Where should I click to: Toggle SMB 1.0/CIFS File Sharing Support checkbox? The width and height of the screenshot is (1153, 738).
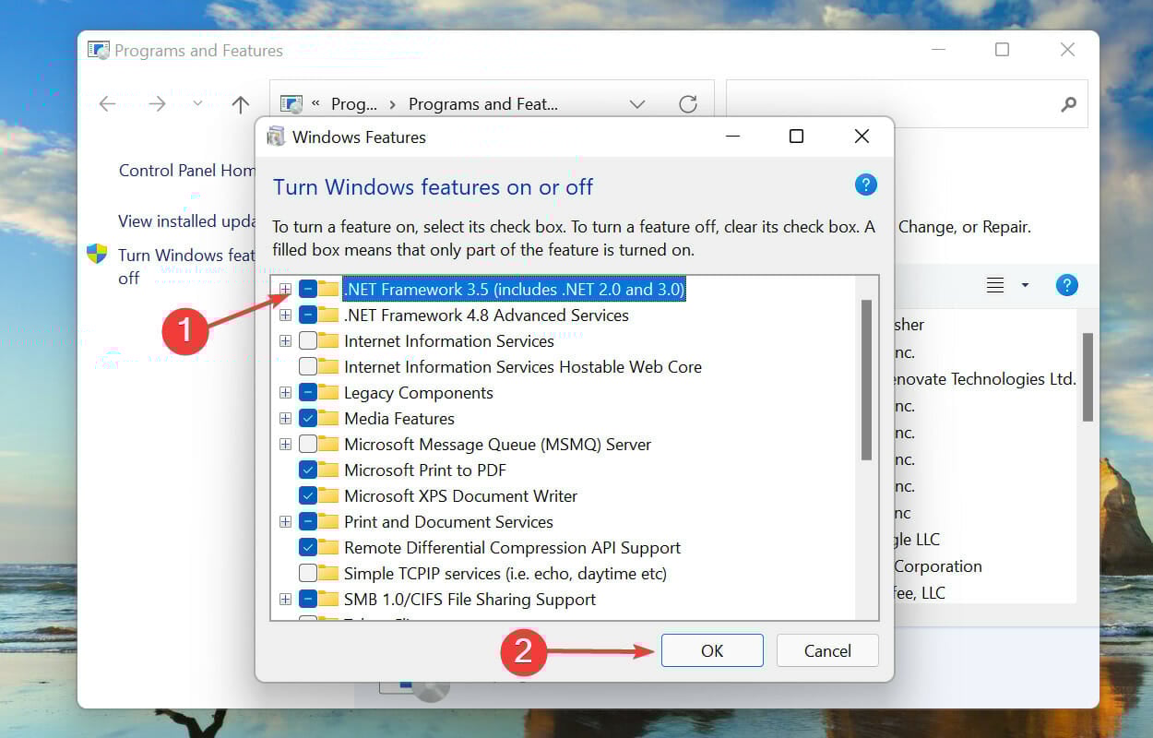point(308,599)
